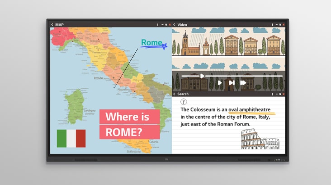Screen dimensions: 331x185
Task: Click the video progress slider handle
Action: [202, 76]
